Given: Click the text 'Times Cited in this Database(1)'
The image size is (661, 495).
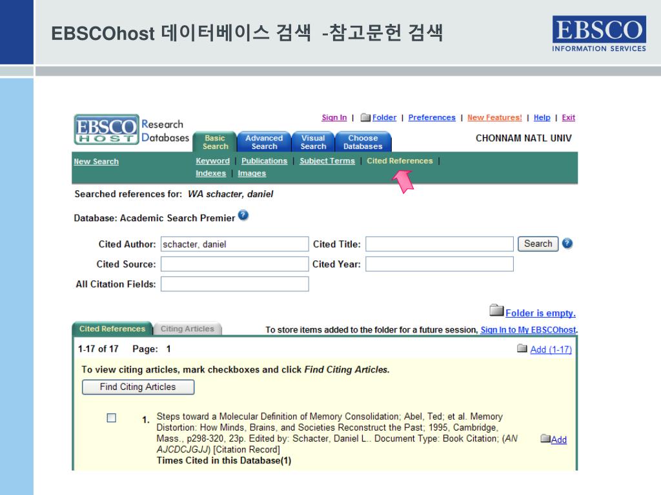Looking at the screenshot, I should tap(224, 460).
